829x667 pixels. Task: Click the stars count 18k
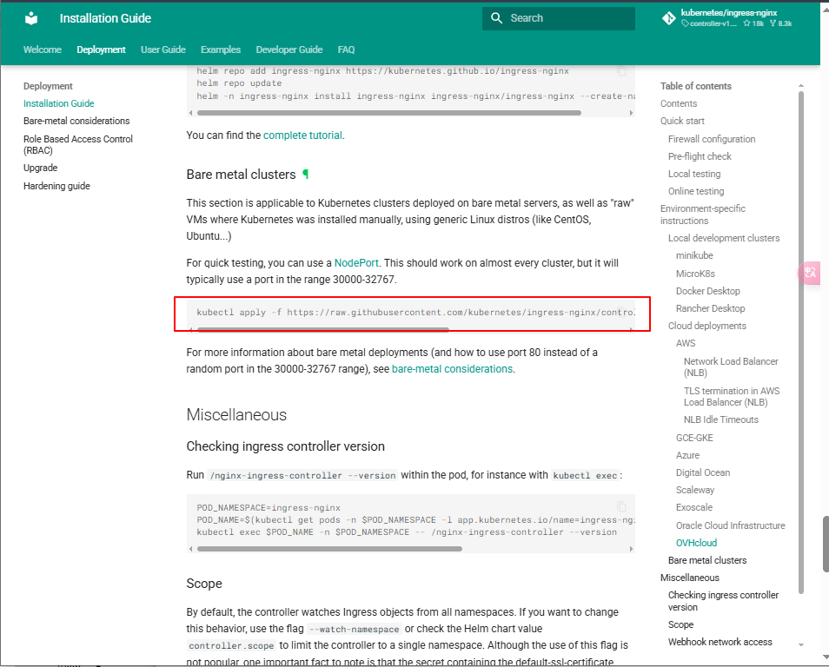[753, 23]
